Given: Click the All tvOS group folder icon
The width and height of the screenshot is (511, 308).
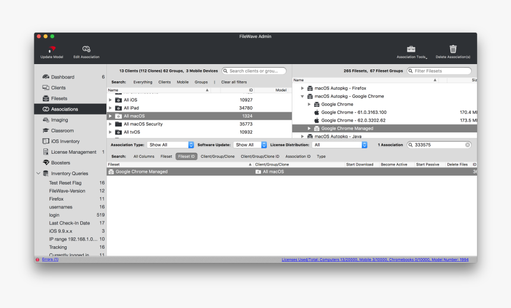Looking at the screenshot, I should click(x=118, y=132).
